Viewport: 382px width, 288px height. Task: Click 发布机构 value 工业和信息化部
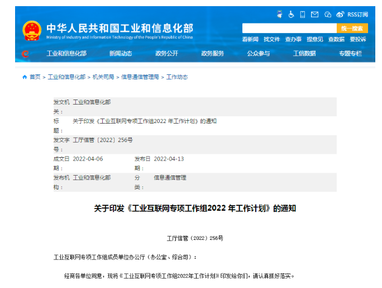92,178
